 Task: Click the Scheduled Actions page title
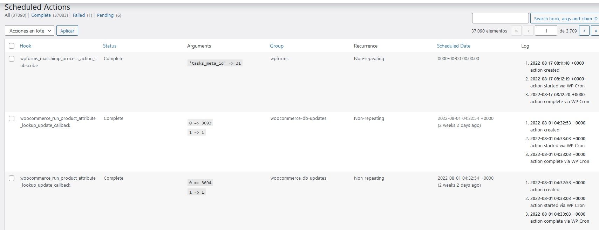37,7
